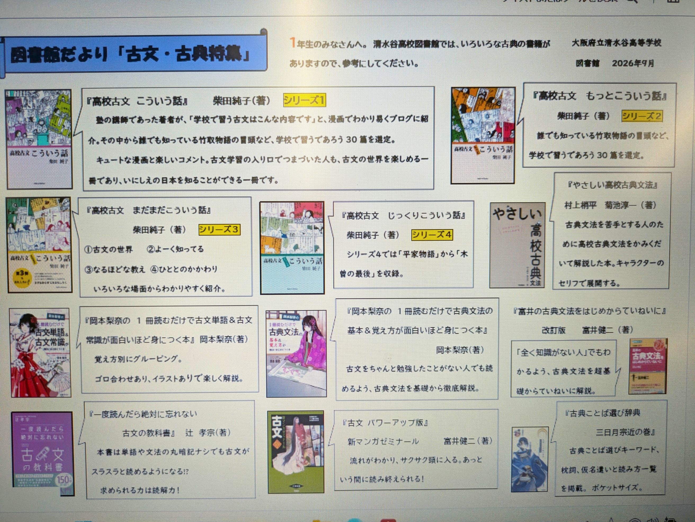Click the line 三日月宗近の巻』
The width and height of the screenshot is (695, 522).
tap(625, 432)
